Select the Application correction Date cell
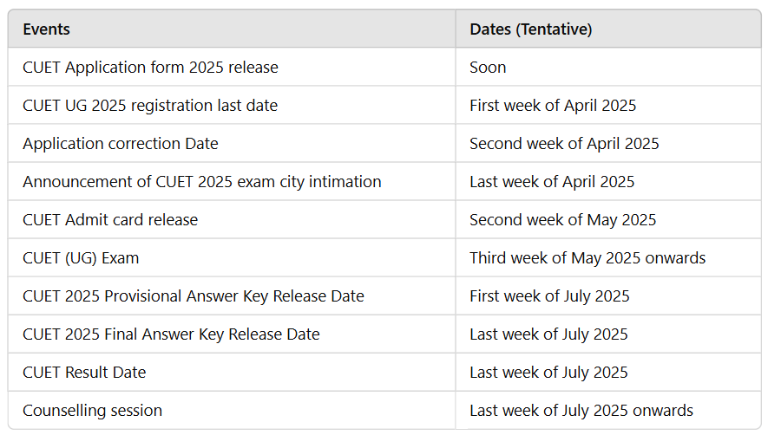Screen dimensions: 768x435 tap(121, 144)
